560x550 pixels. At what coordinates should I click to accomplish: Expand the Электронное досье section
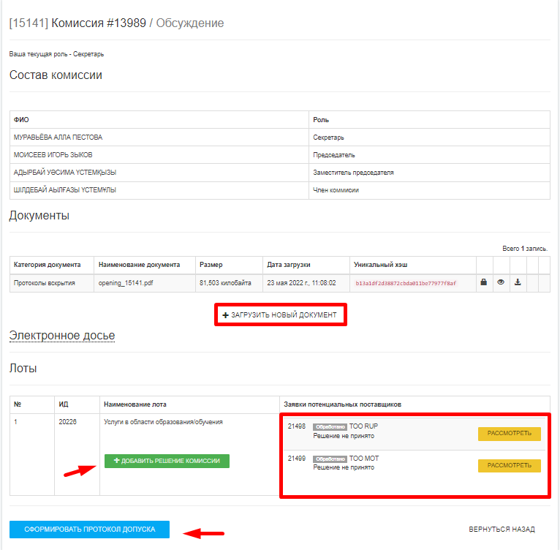tap(62, 336)
